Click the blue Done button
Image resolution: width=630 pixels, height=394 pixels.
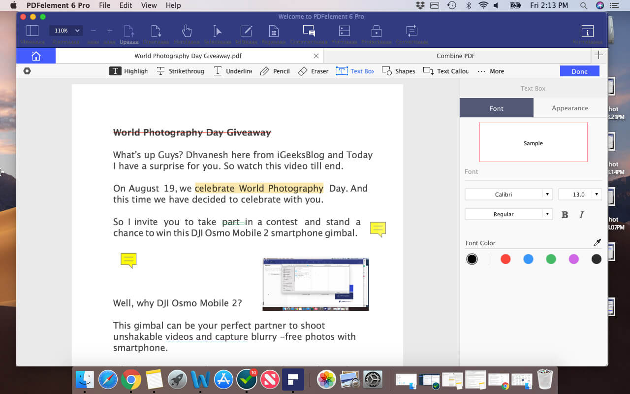point(579,71)
